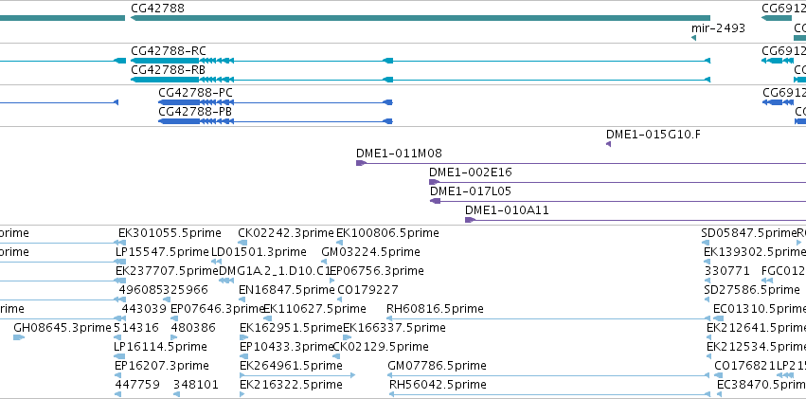
Task: Select EN16847.5prime EST label
Action: [287, 290]
